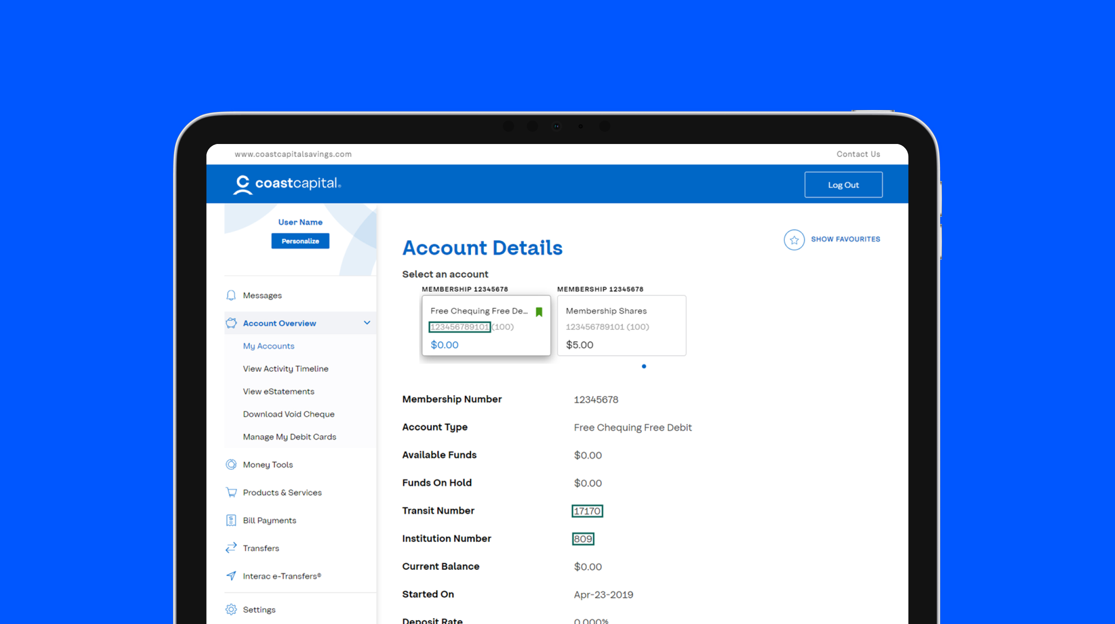Click the Money Tools icon

click(x=231, y=464)
